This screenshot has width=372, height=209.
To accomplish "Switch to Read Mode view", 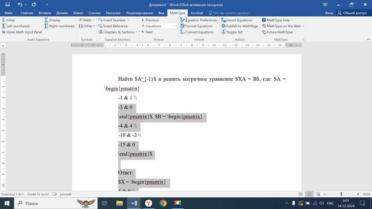I will [x=301, y=194].
